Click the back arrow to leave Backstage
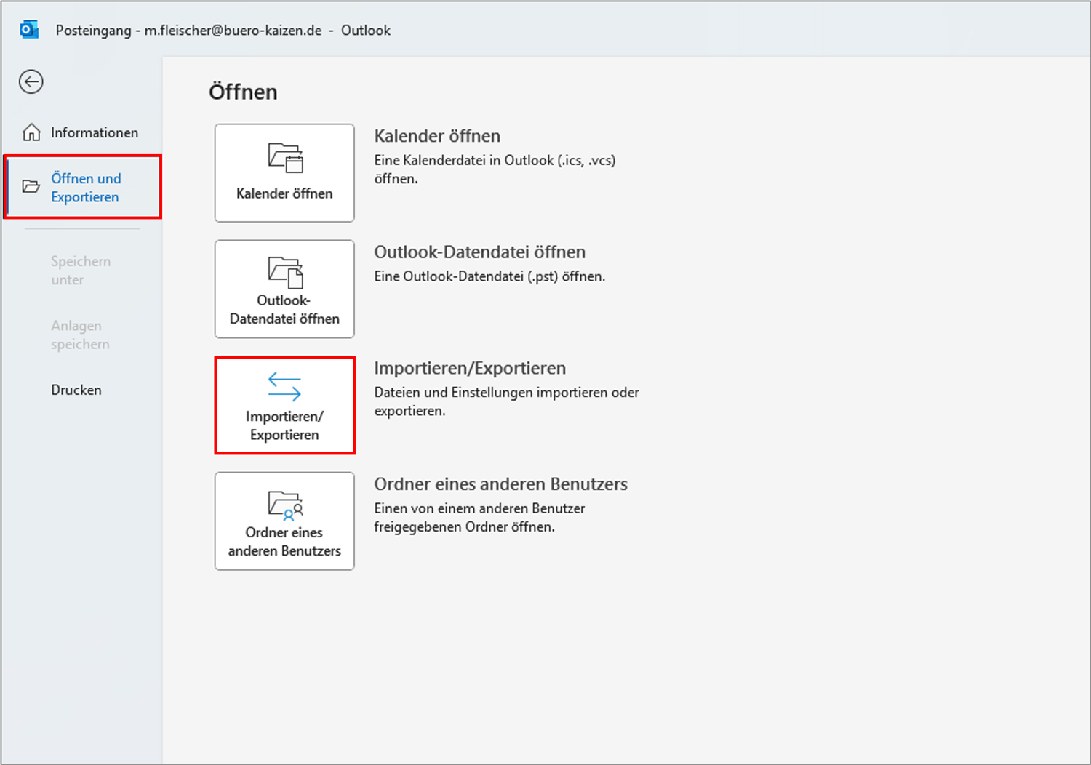This screenshot has height=765, width=1091. (31, 81)
